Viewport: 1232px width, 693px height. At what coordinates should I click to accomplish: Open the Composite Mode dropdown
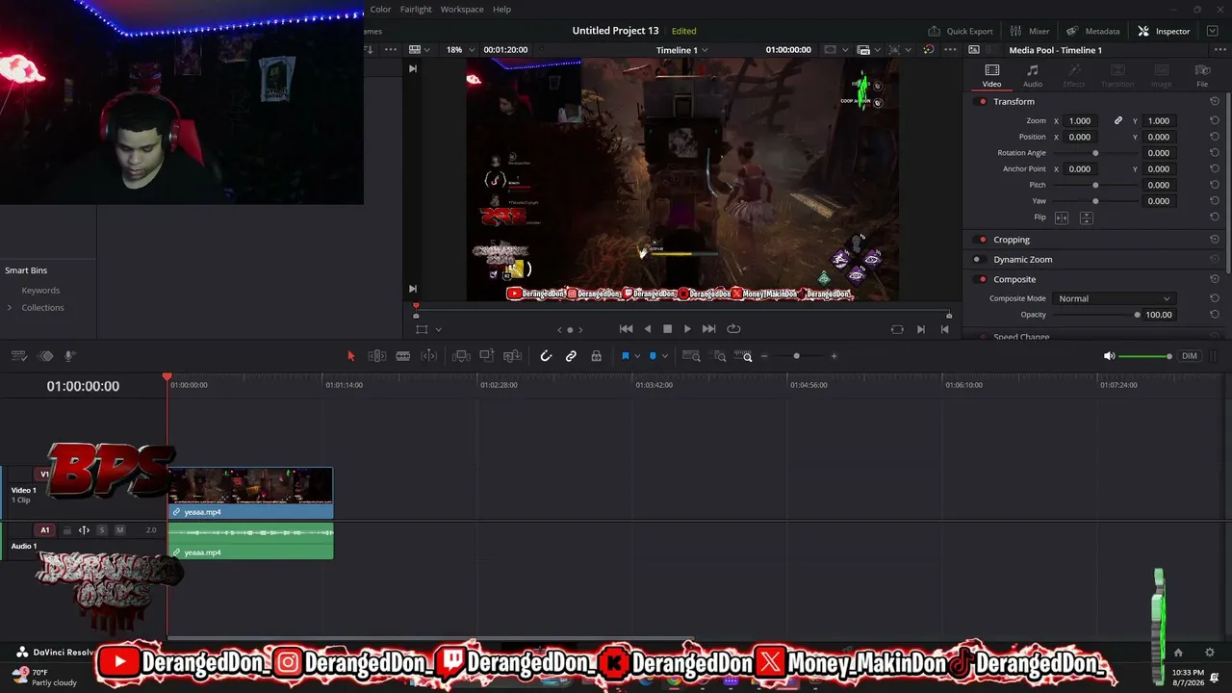click(x=1114, y=298)
